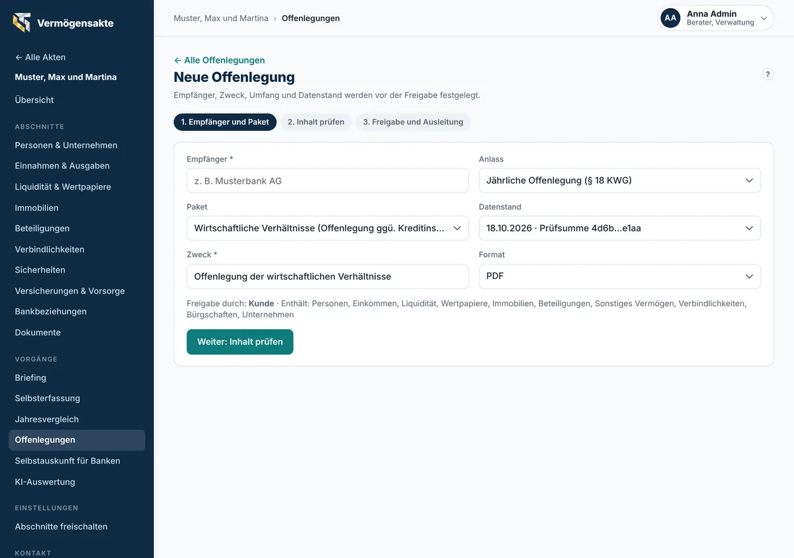794x558 pixels.
Task: Go back via Alle Offenlegungen link
Action: pyautogui.click(x=219, y=60)
